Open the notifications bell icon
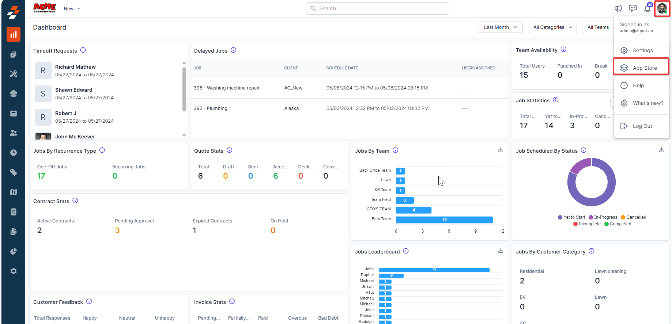Image resolution: width=672 pixels, height=324 pixels. point(648,8)
